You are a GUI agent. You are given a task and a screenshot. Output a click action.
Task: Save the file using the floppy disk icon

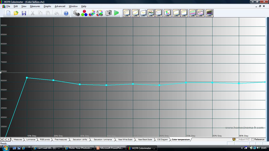(24, 13)
